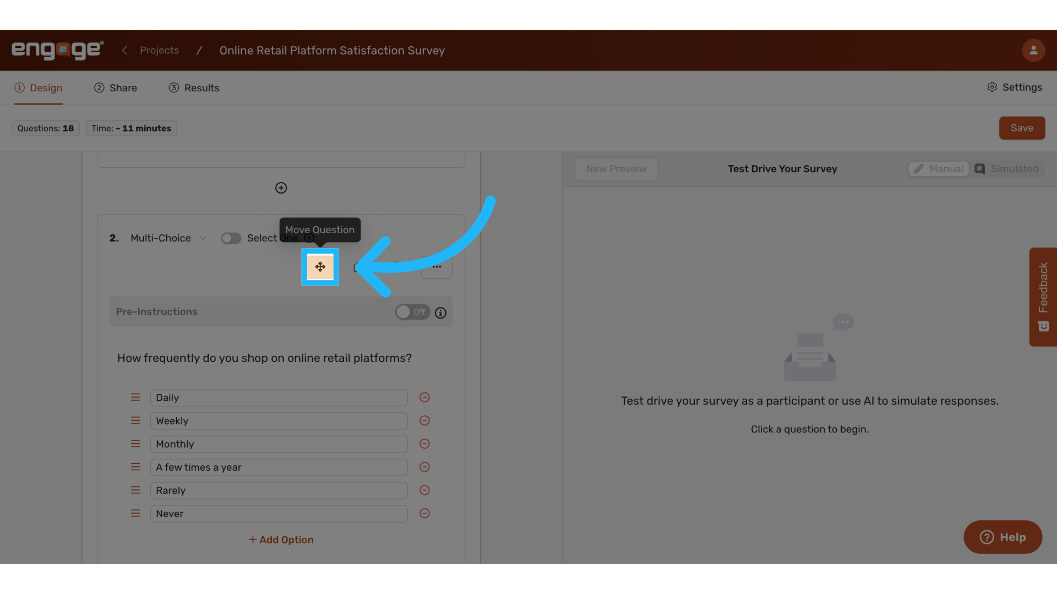Save the survey
This screenshot has width=1057, height=594.
1022,128
